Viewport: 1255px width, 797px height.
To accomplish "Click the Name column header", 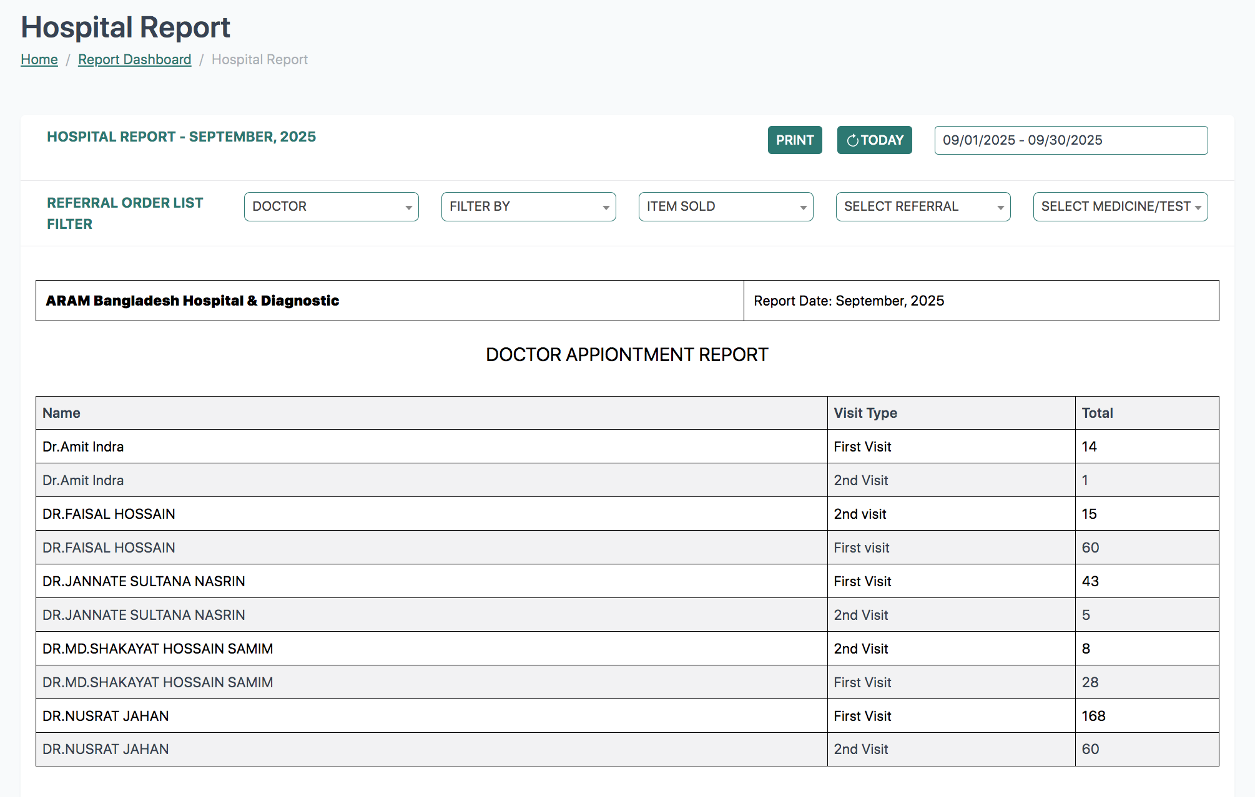I will pos(61,413).
